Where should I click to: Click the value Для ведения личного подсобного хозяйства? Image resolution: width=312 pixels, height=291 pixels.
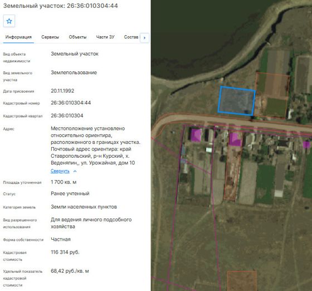click(x=91, y=223)
